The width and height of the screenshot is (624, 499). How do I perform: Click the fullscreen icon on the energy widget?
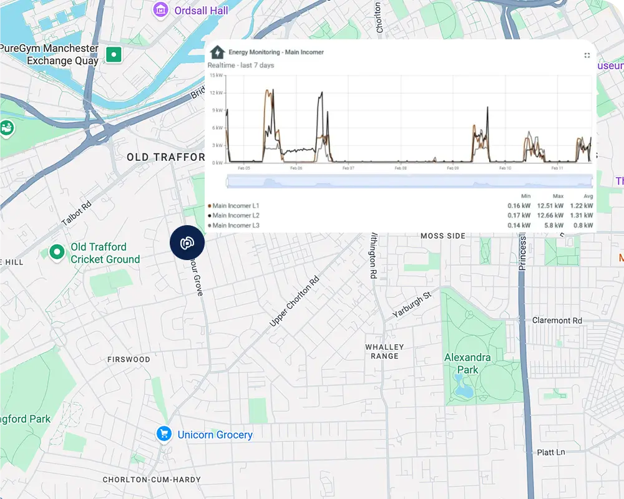click(x=587, y=56)
